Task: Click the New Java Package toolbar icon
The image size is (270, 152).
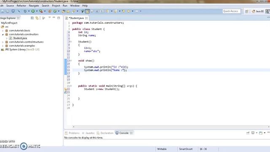Action: tap(50, 11)
